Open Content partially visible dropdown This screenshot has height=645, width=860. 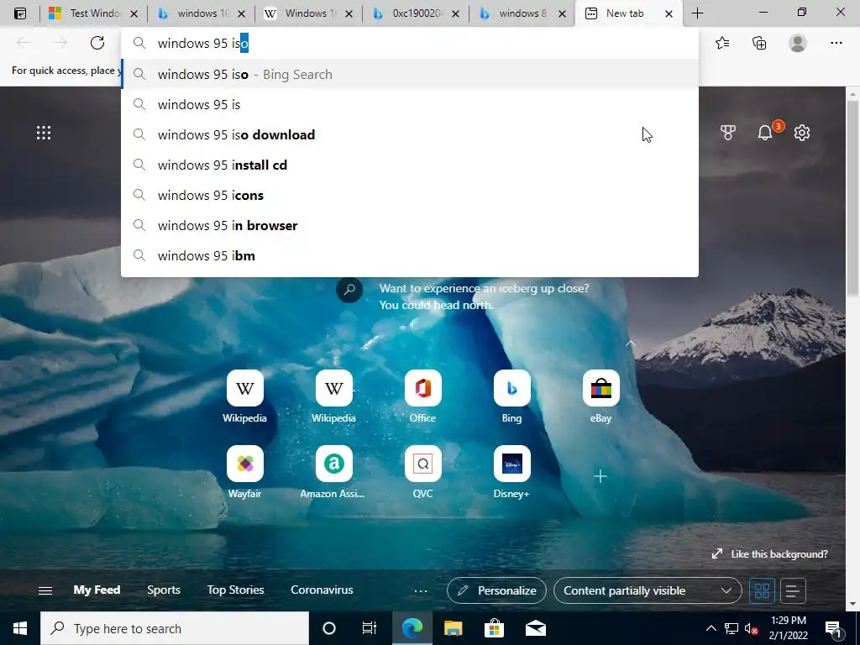tap(648, 590)
